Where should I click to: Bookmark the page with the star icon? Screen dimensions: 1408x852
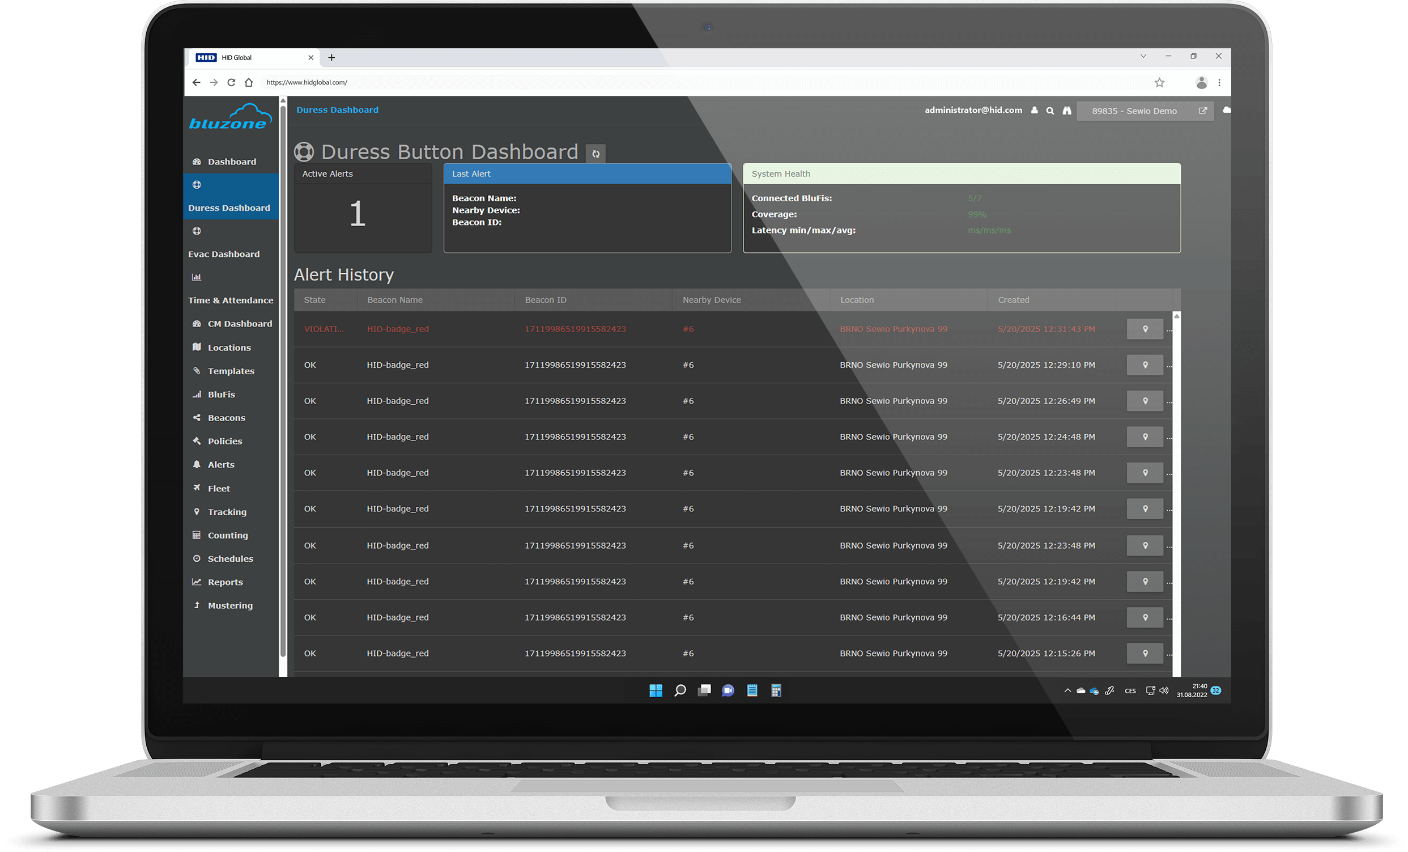1159,82
